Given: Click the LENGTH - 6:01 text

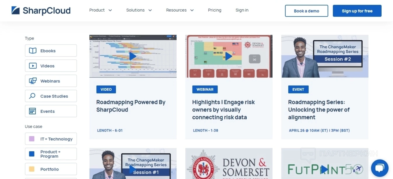Looking at the screenshot, I should tap(110, 130).
